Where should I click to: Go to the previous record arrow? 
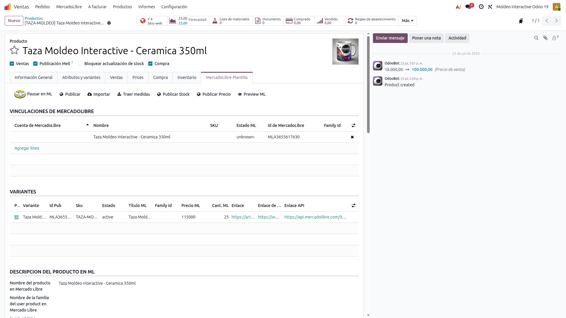pos(547,21)
